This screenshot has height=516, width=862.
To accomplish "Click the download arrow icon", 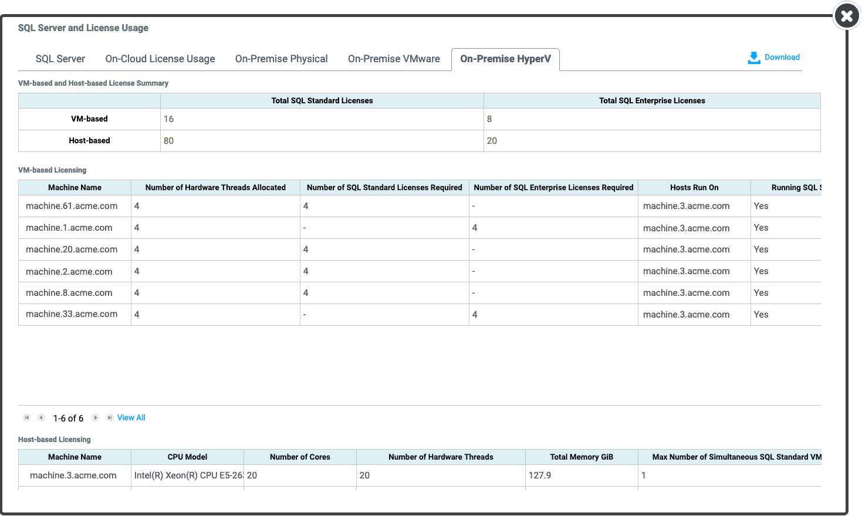I will point(754,58).
